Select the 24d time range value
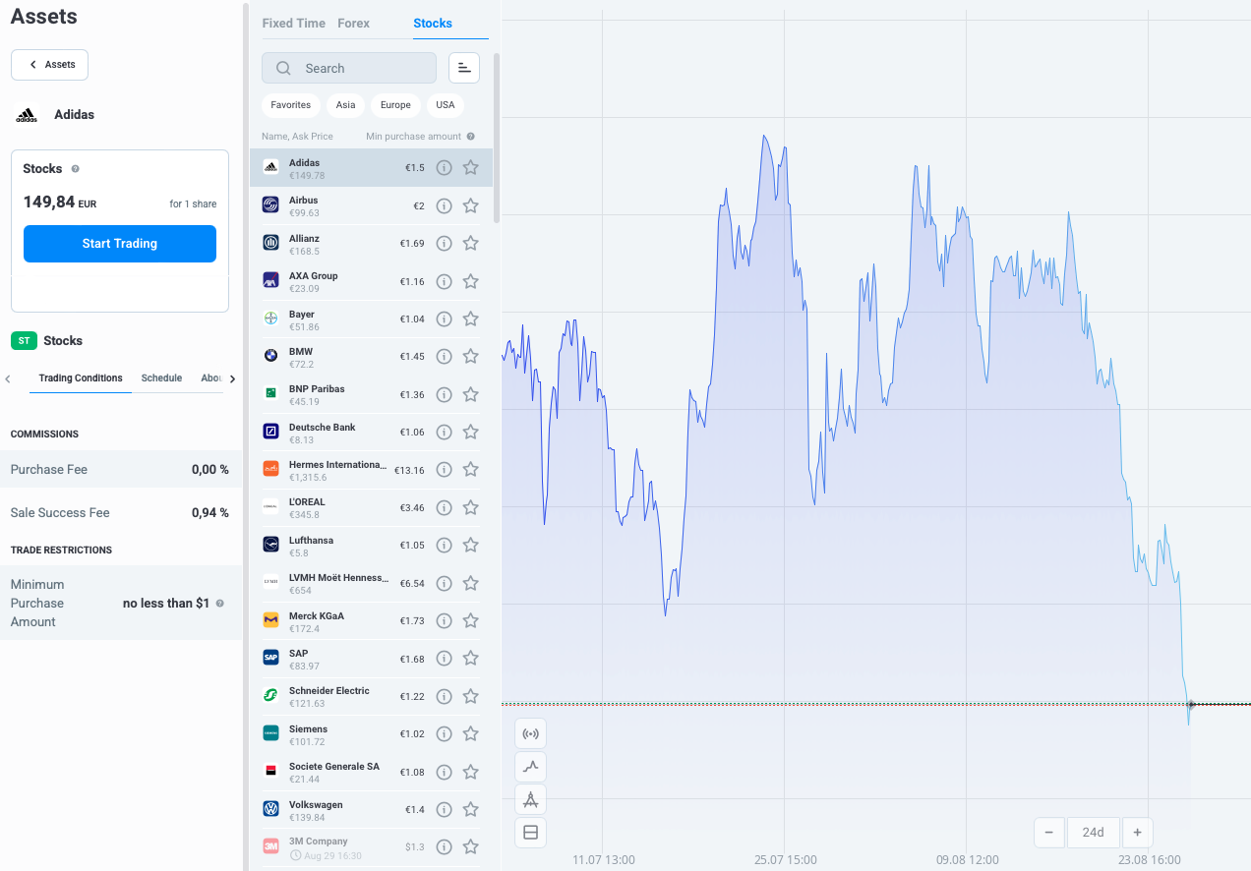This screenshot has height=871, width=1251. (x=1093, y=833)
